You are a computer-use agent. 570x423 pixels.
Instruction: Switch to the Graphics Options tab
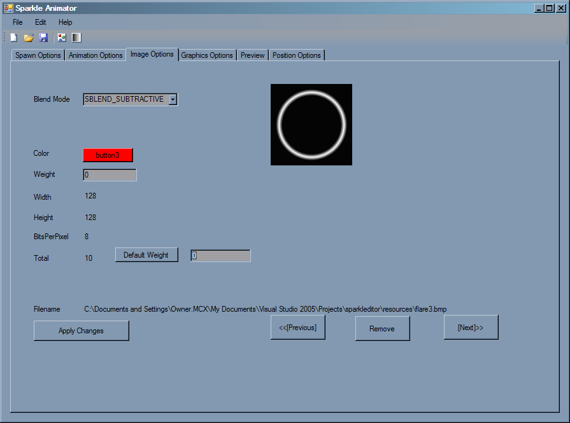(206, 55)
